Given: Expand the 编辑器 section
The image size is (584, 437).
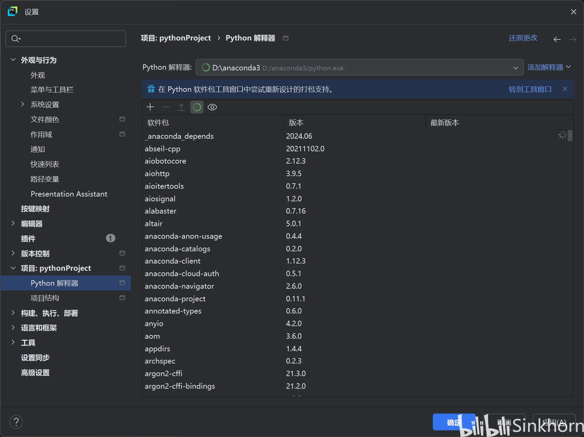Looking at the screenshot, I should (x=13, y=223).
